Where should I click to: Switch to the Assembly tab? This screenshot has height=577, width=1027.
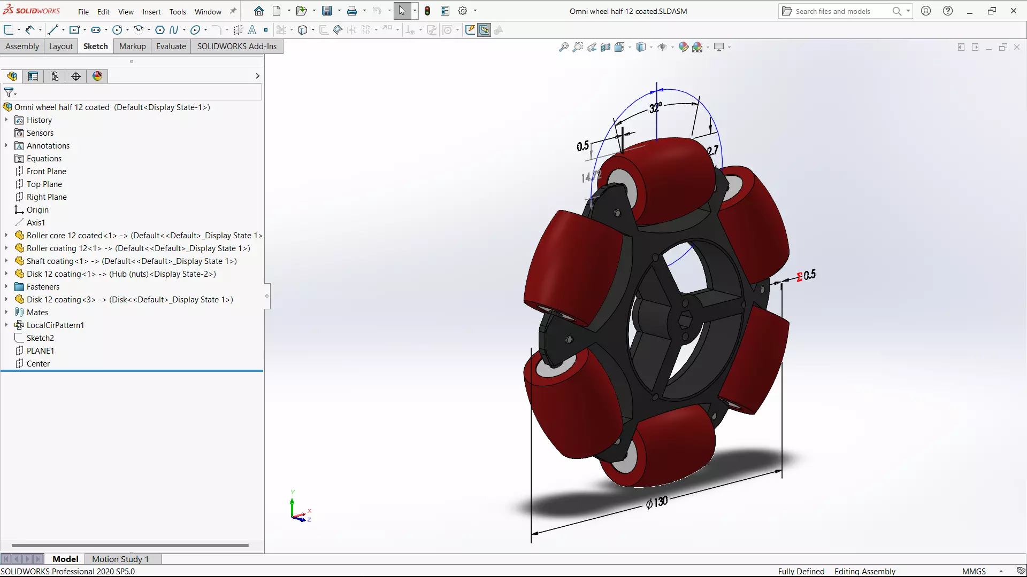point(22,46)
